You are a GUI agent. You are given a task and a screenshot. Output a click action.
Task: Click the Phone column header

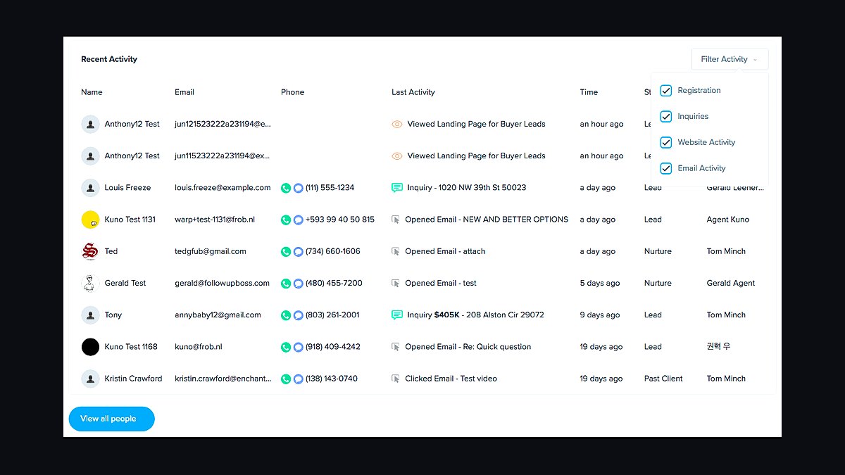point(292,92)
